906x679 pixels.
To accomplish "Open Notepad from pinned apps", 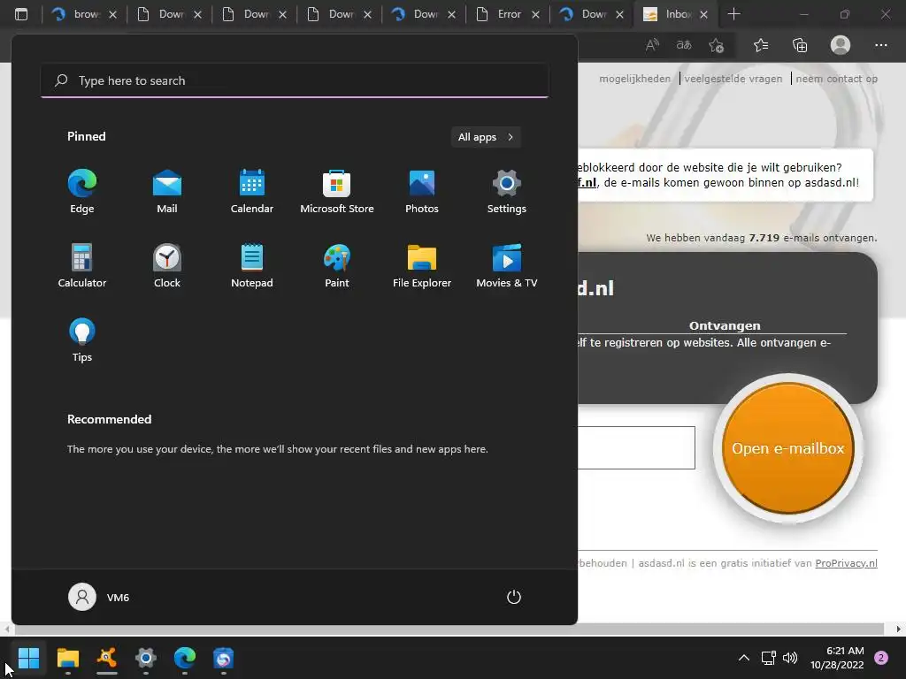I will coord(252,265).
